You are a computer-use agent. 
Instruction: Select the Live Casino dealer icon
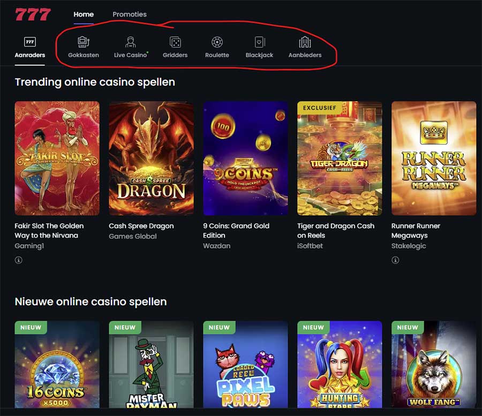[131, 42]
